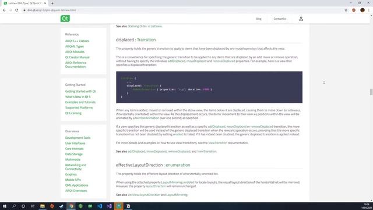Open File Explorer from taskbar
The image size is (373, 210).
point(43,206)
